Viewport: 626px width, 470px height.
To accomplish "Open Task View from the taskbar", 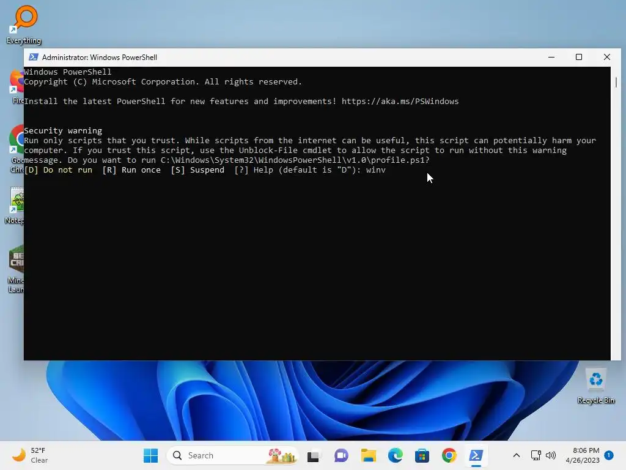I will [x=314, y=455].
